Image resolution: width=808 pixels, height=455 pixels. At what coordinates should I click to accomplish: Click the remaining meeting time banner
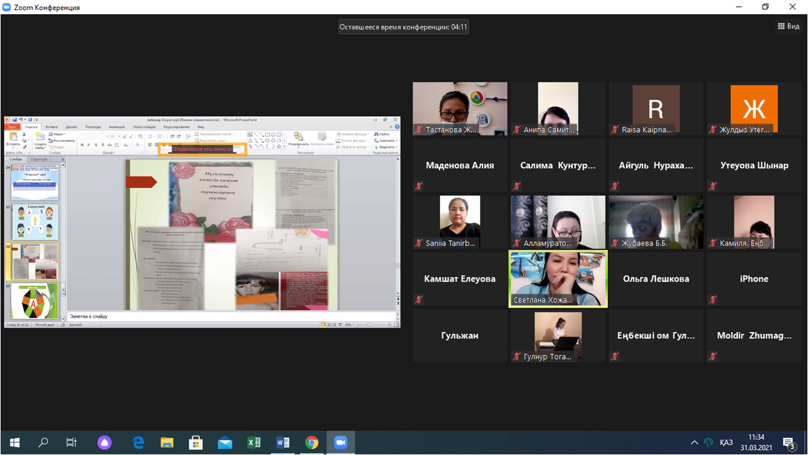click(403, 27)
